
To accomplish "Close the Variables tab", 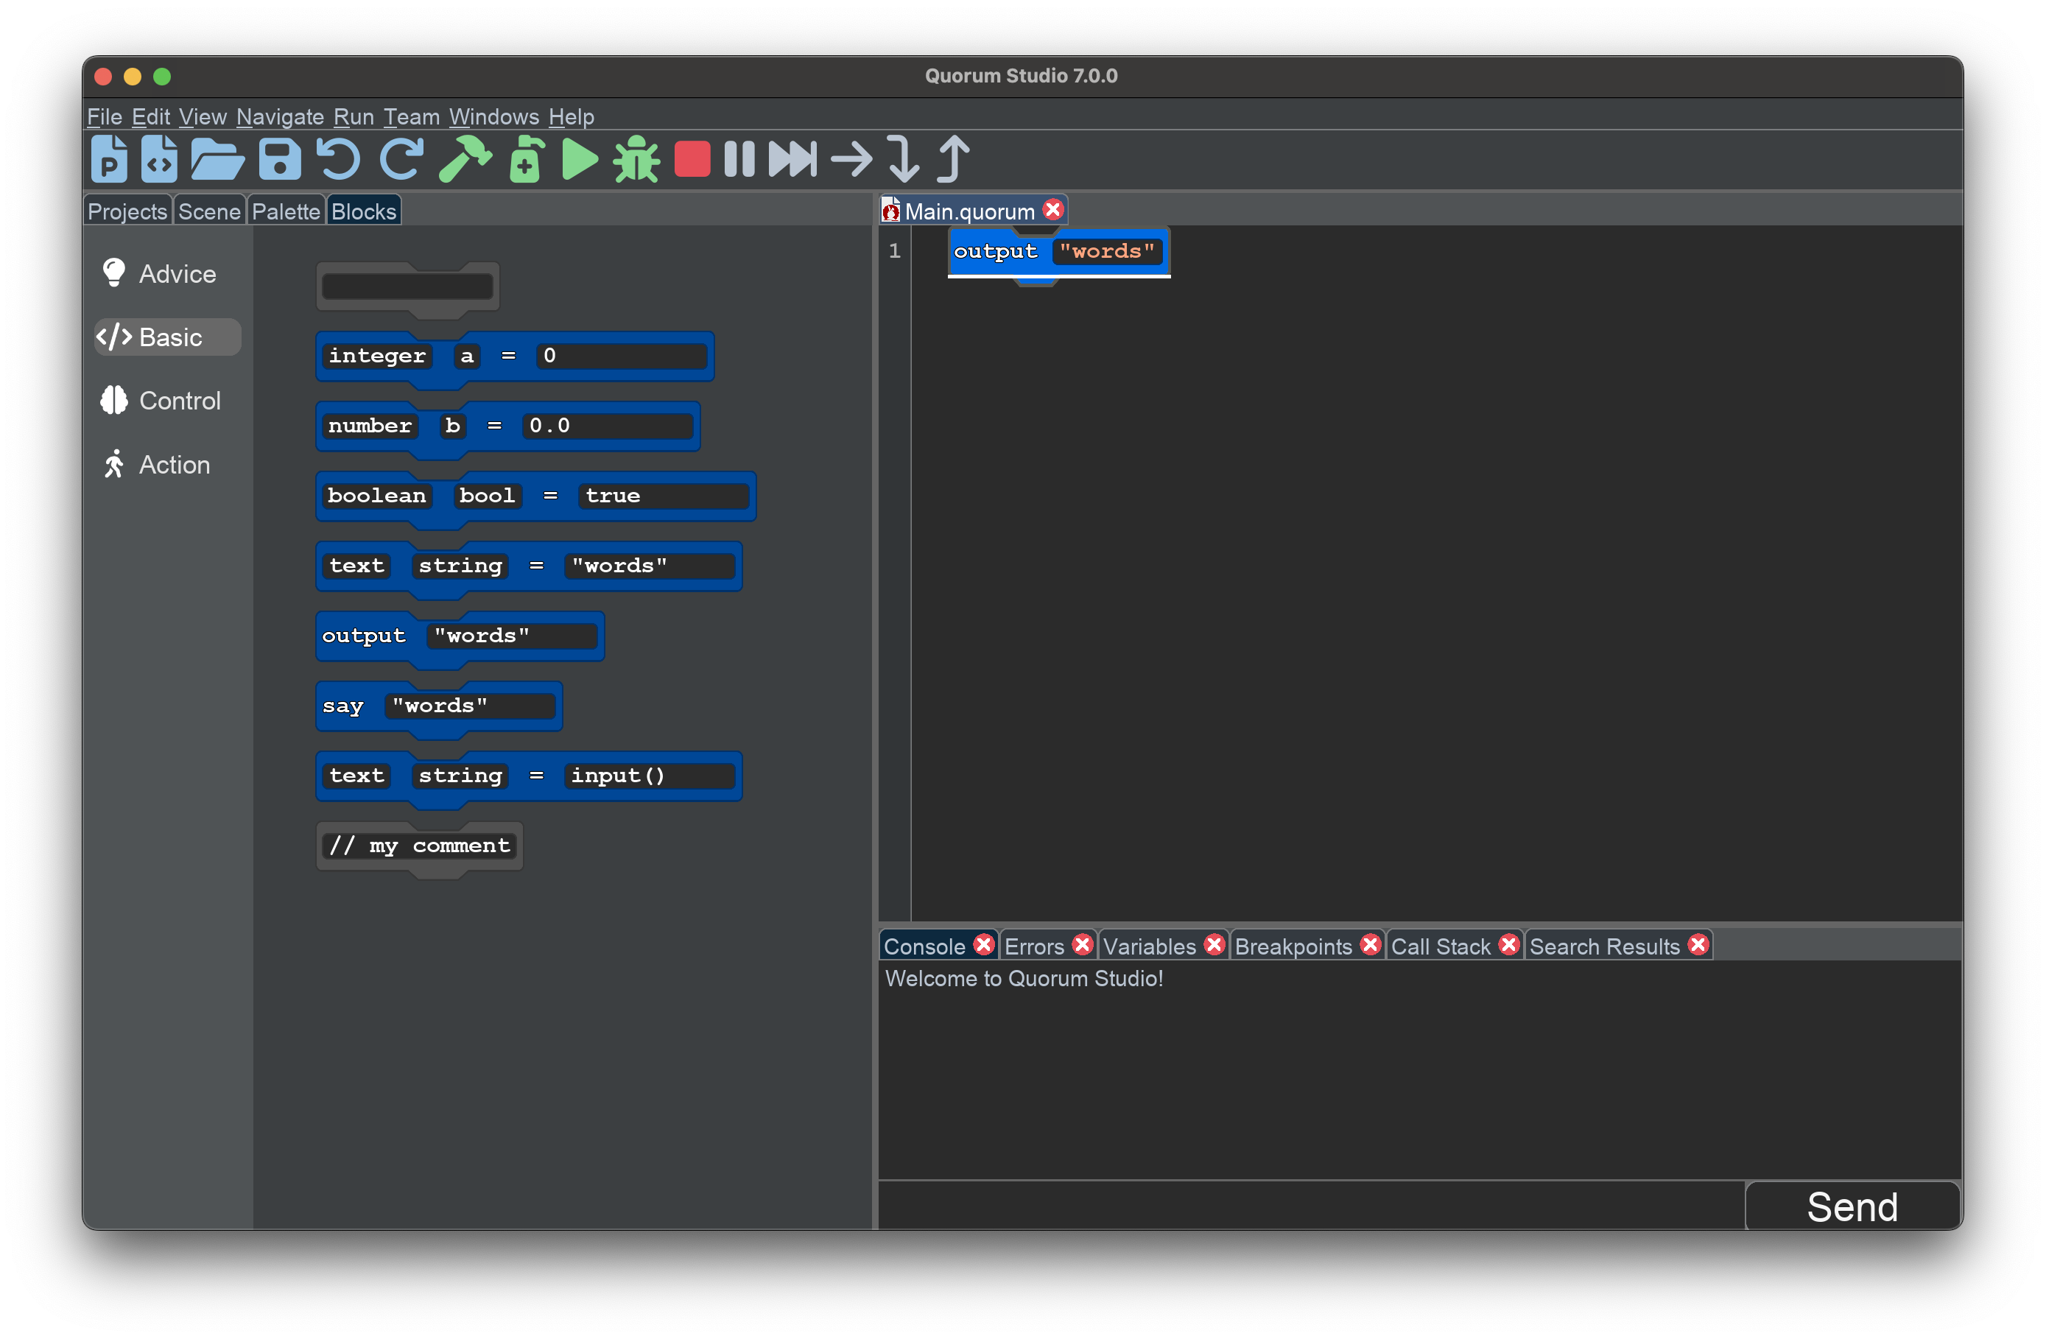I will (x=1214, y=944).
